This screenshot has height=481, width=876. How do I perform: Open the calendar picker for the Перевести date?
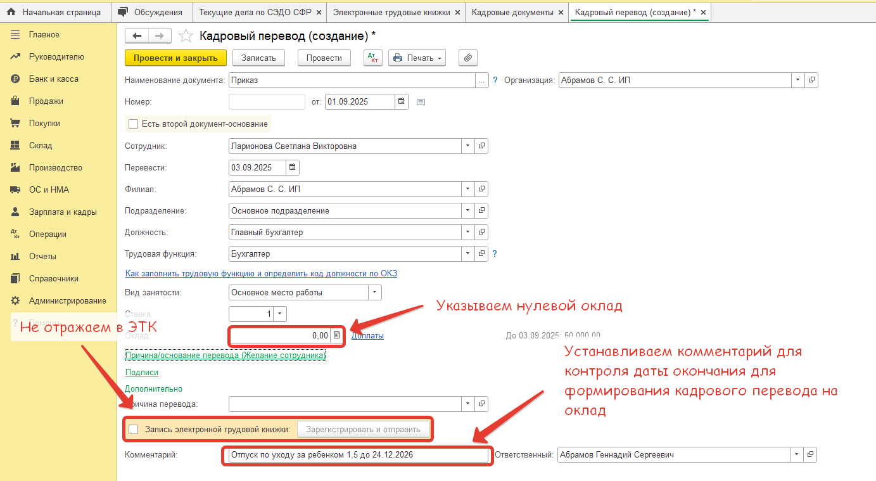[292, 168]
